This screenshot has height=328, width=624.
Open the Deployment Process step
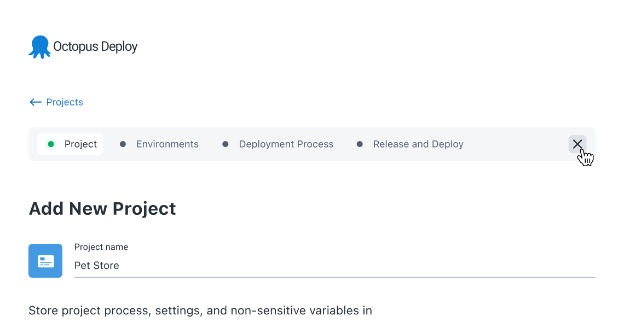(286, 144)
